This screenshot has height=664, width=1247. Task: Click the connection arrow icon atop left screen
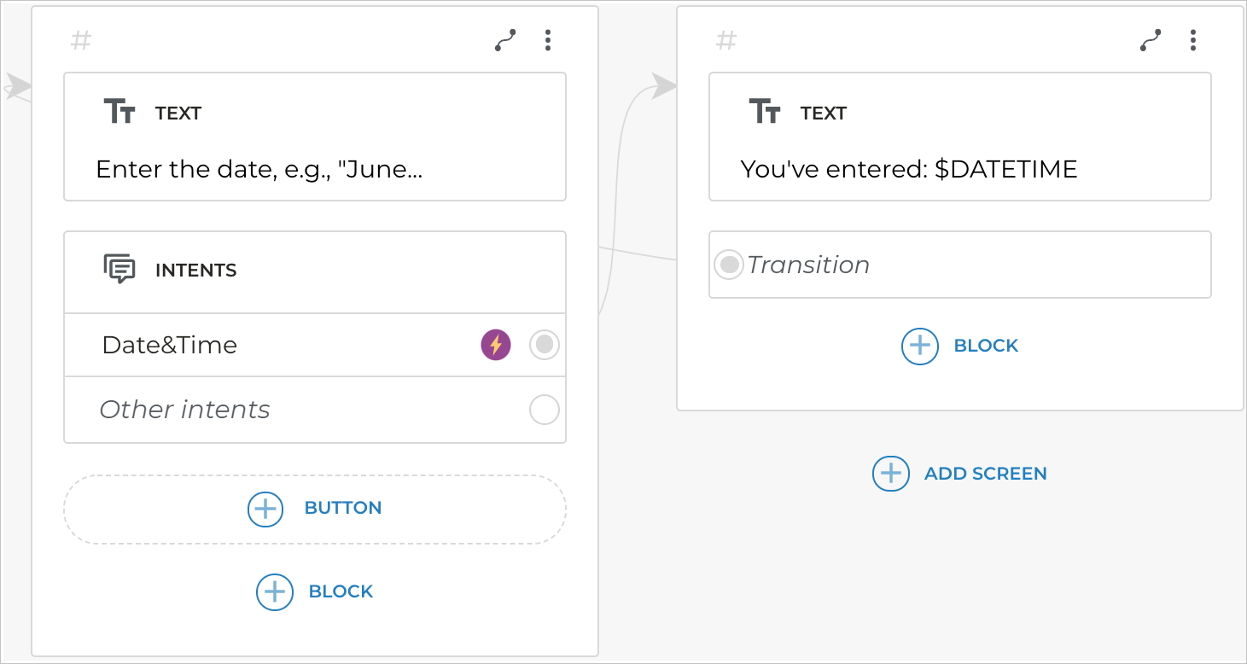pyautogui.click(x=504, y=39)
